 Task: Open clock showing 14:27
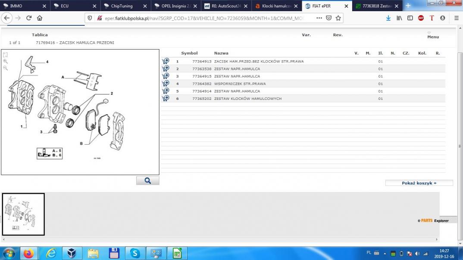[x=444, y=254]
